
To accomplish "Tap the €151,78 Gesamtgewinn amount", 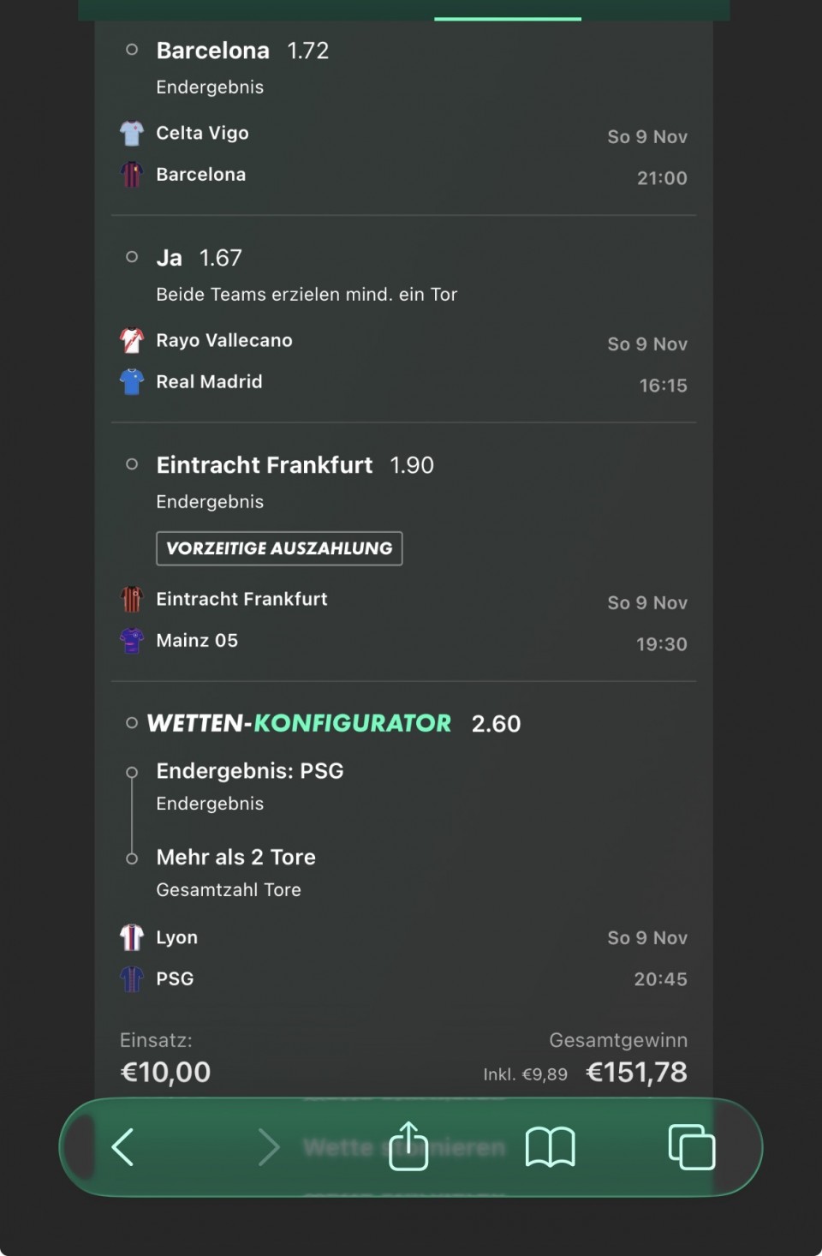I will (636, 1072).
